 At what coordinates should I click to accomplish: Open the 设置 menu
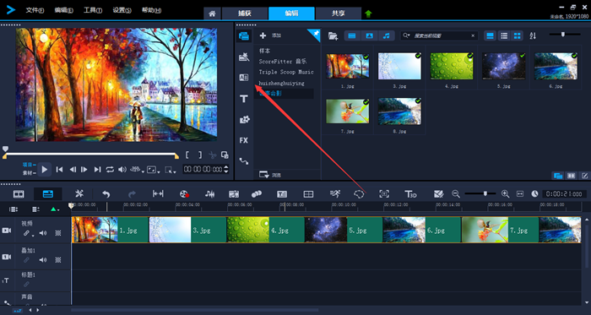coord(122,10)
